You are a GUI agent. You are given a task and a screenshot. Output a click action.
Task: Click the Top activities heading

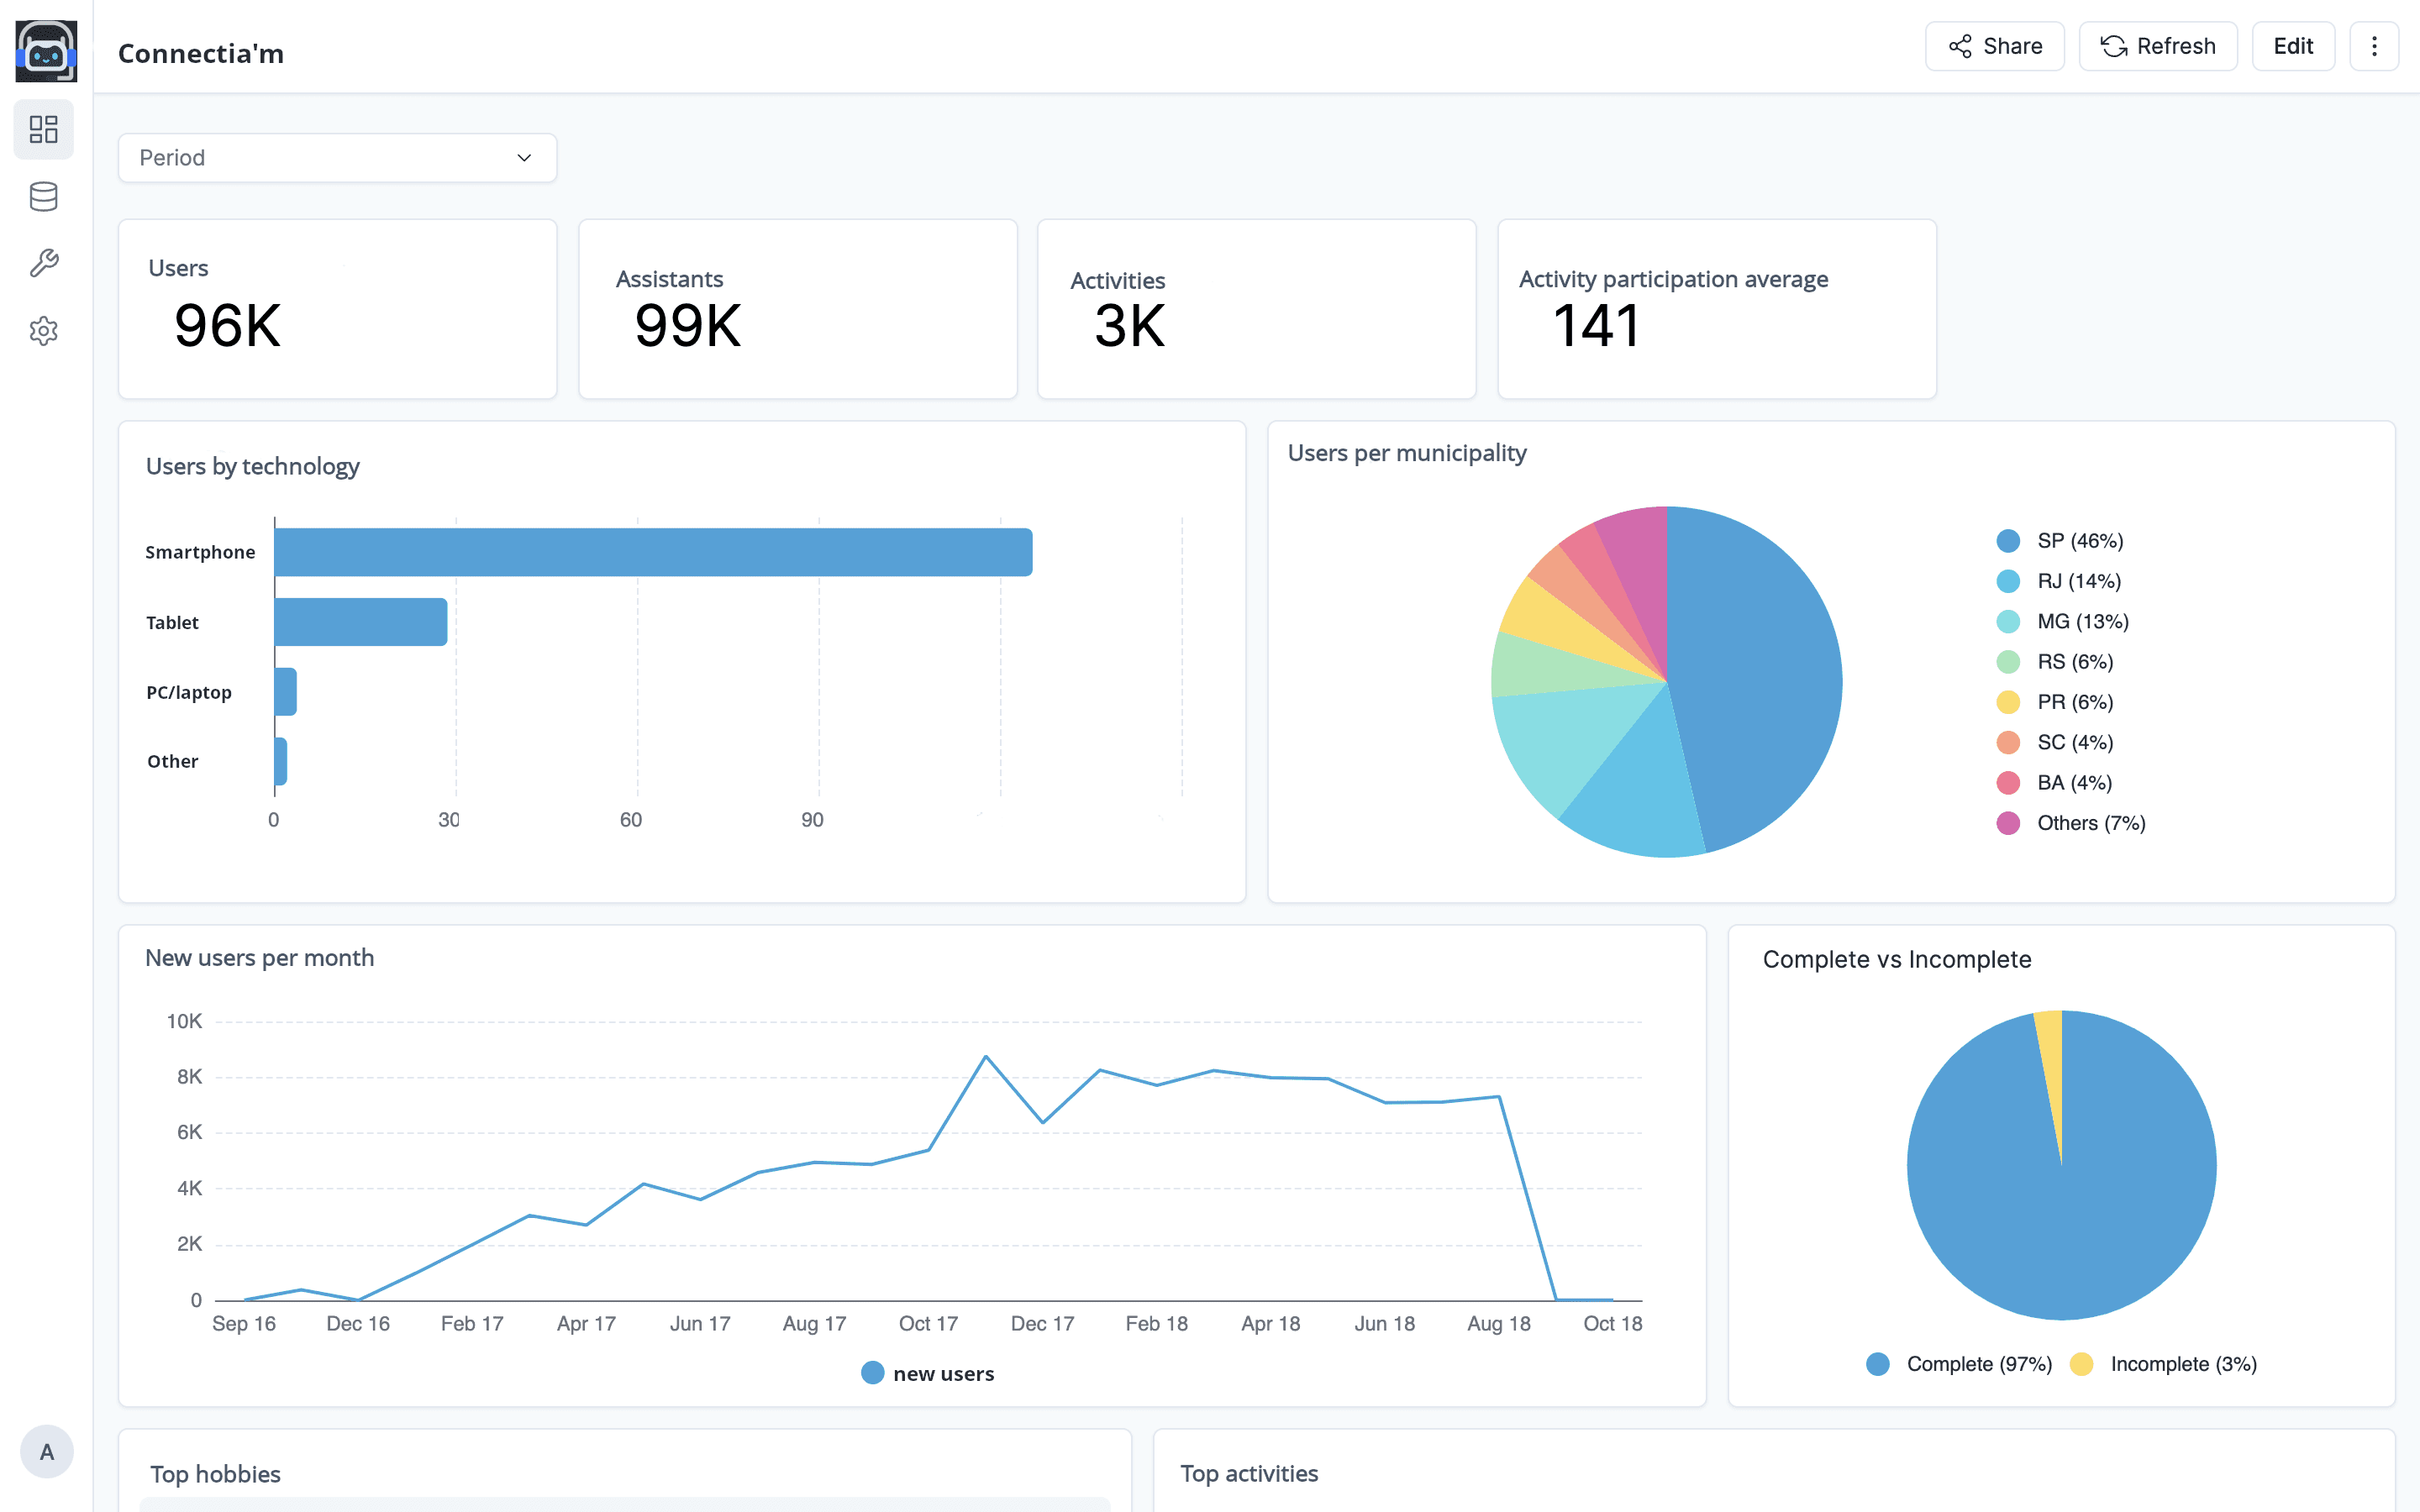click(x=1249, y=1473)
